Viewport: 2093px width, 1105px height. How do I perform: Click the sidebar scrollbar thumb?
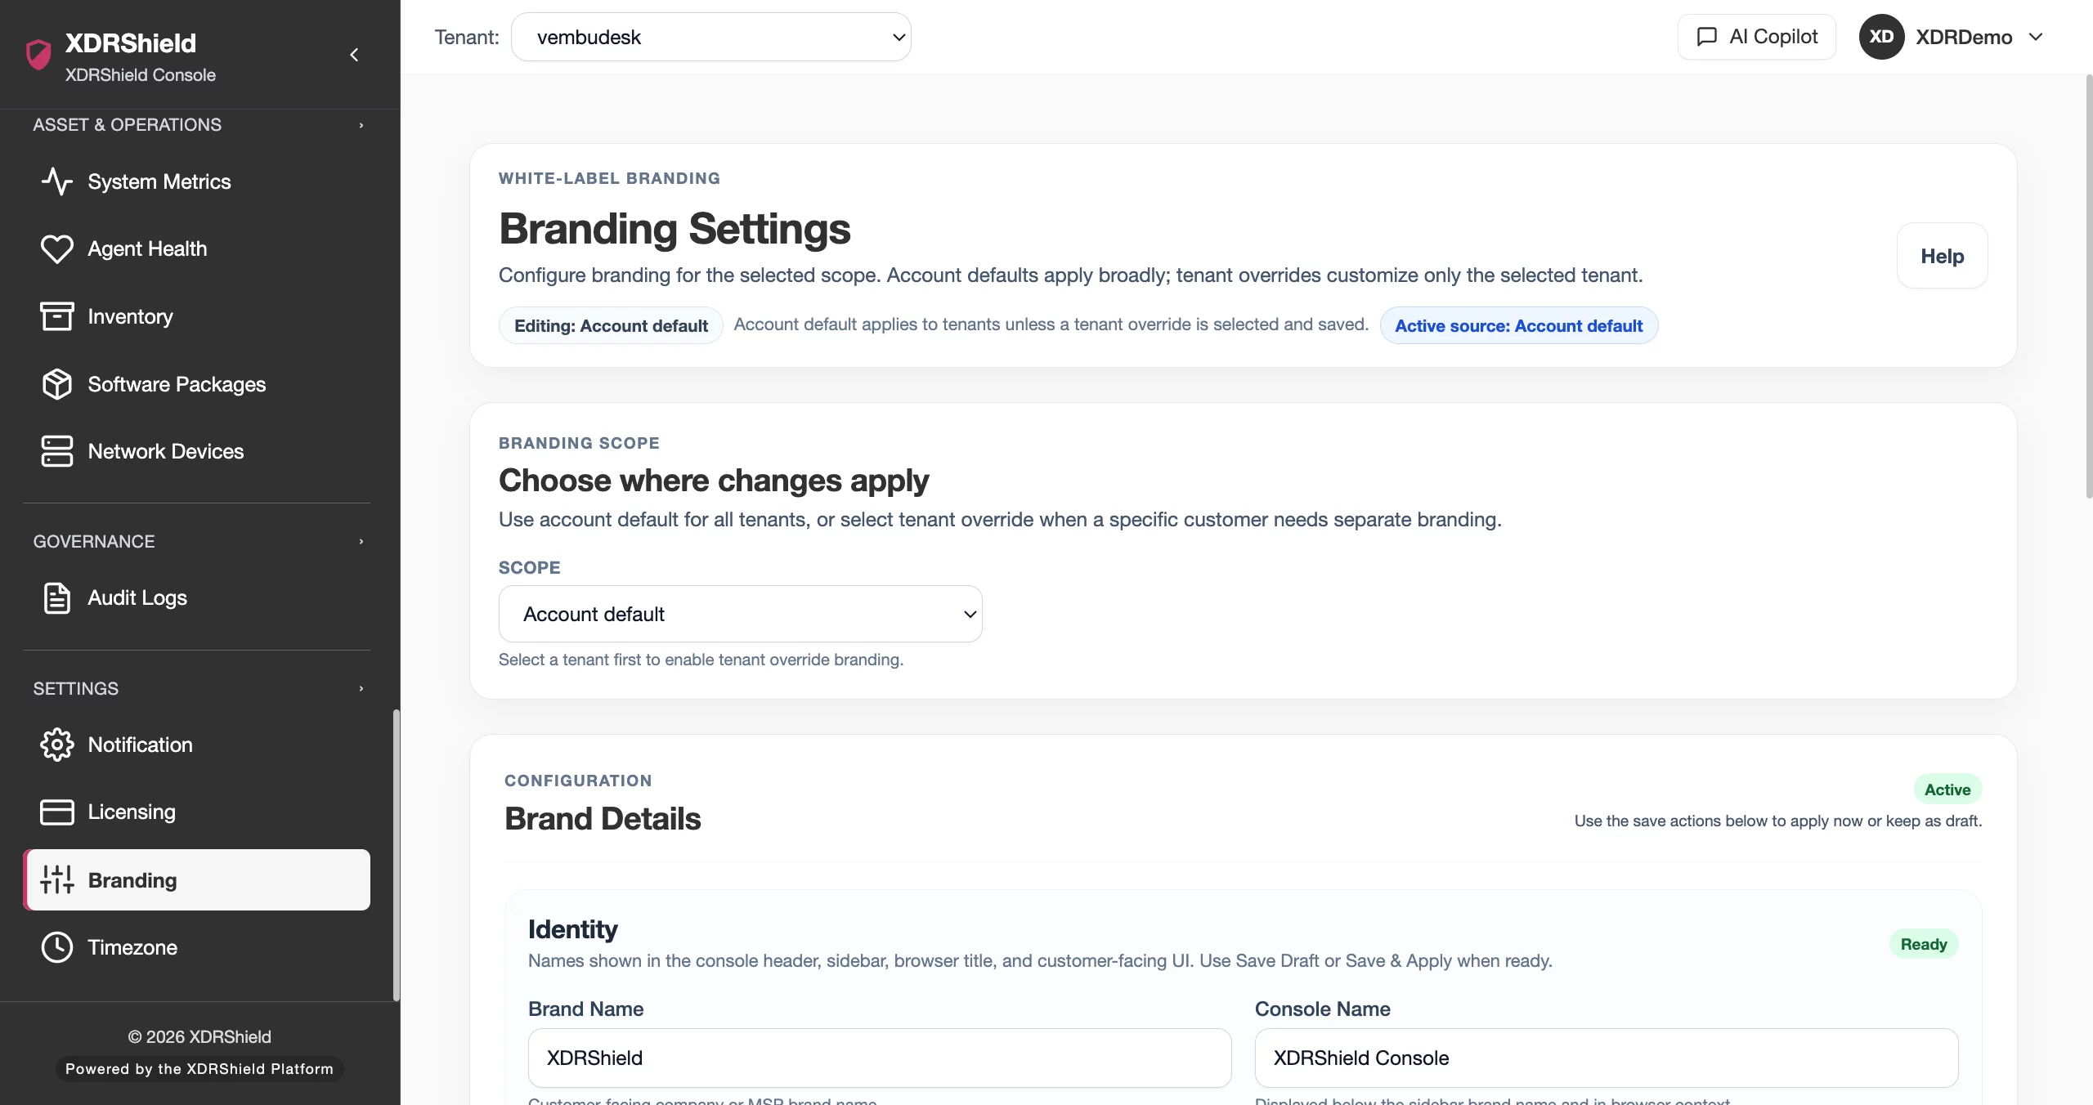coord(397,854)
